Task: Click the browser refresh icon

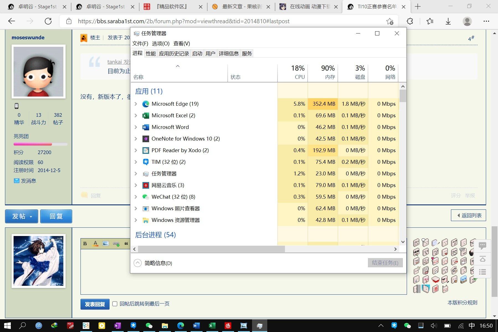Action: (x=48, y=21)
